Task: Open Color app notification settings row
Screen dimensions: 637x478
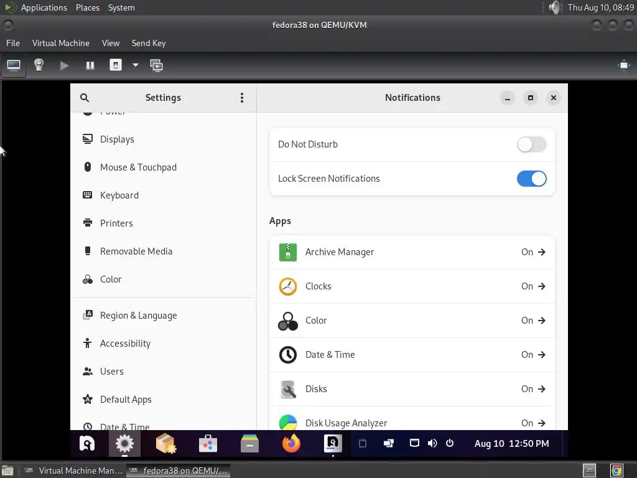Action: pyautogui.click(x=412, y=321)
